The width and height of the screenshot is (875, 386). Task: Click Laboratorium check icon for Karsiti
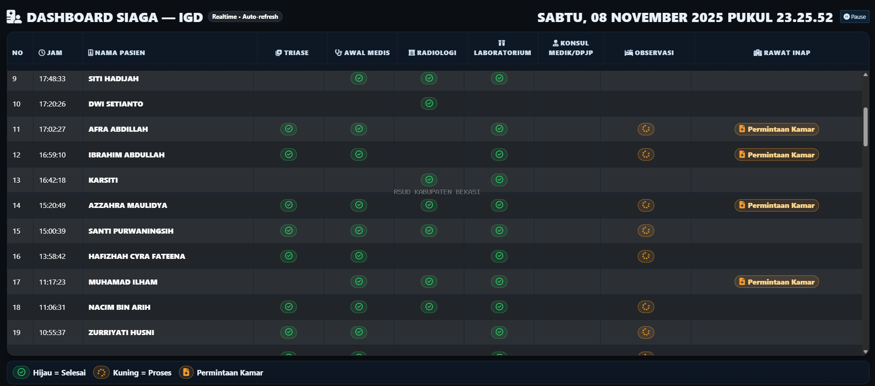(x=499, y=180)
